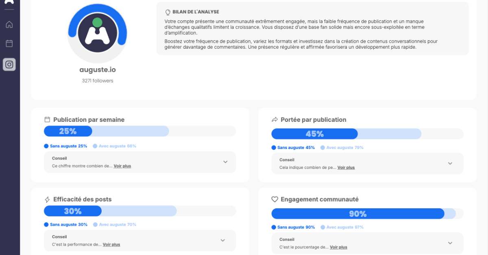Click the heart icon beside Engagement communauté
488x255 pixels.
pyautogui.click(x=274, y=199)
